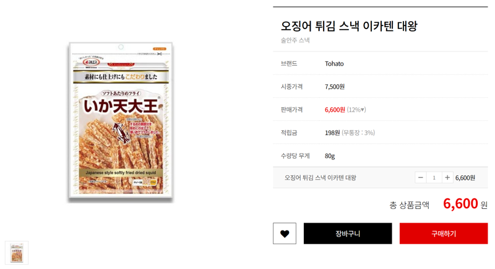Click the red 6,600원 sale price
The image size is (495, 269).
pyautogui.click(x=335, y=110)
